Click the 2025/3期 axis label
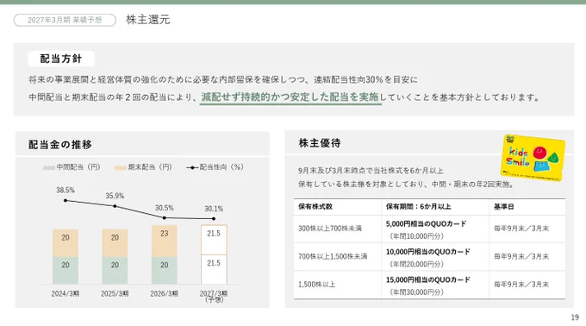 pos(115,293)
